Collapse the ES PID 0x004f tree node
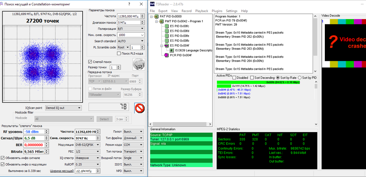Image resolution: width=366 pixels, height=177 pixels. coord(162,46)
